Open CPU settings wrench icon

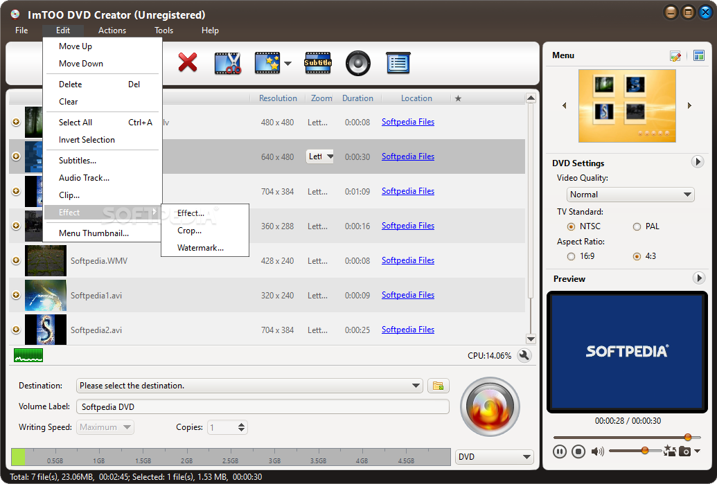524,355
